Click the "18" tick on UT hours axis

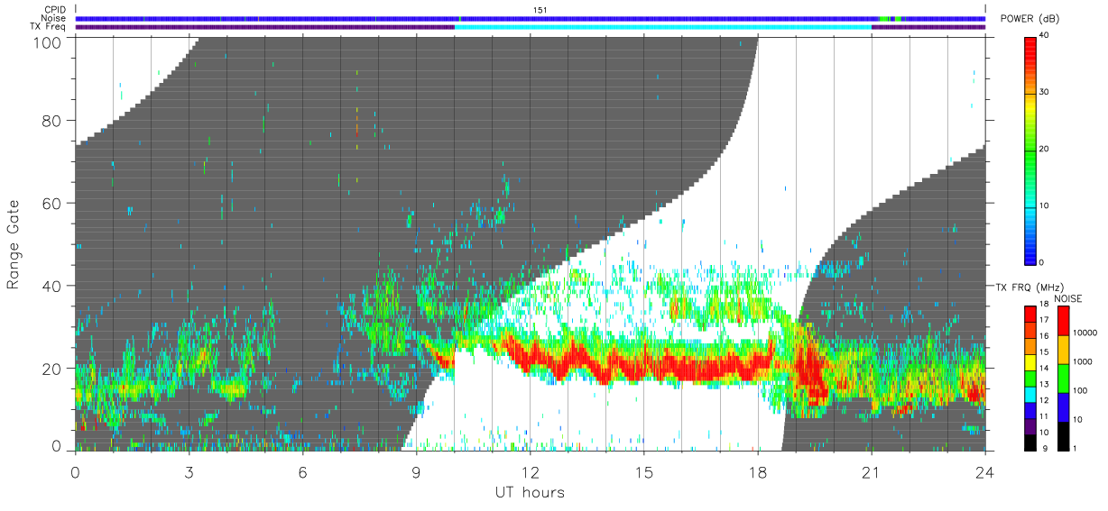758,471
